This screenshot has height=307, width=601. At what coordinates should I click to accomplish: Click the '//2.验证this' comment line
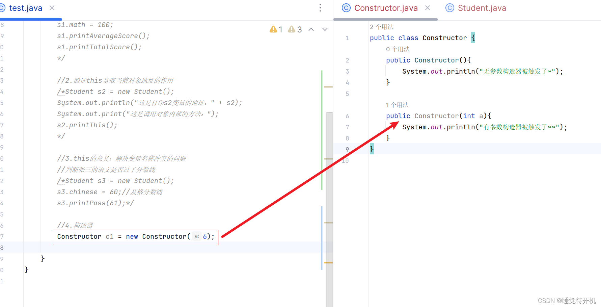[115, 80]
